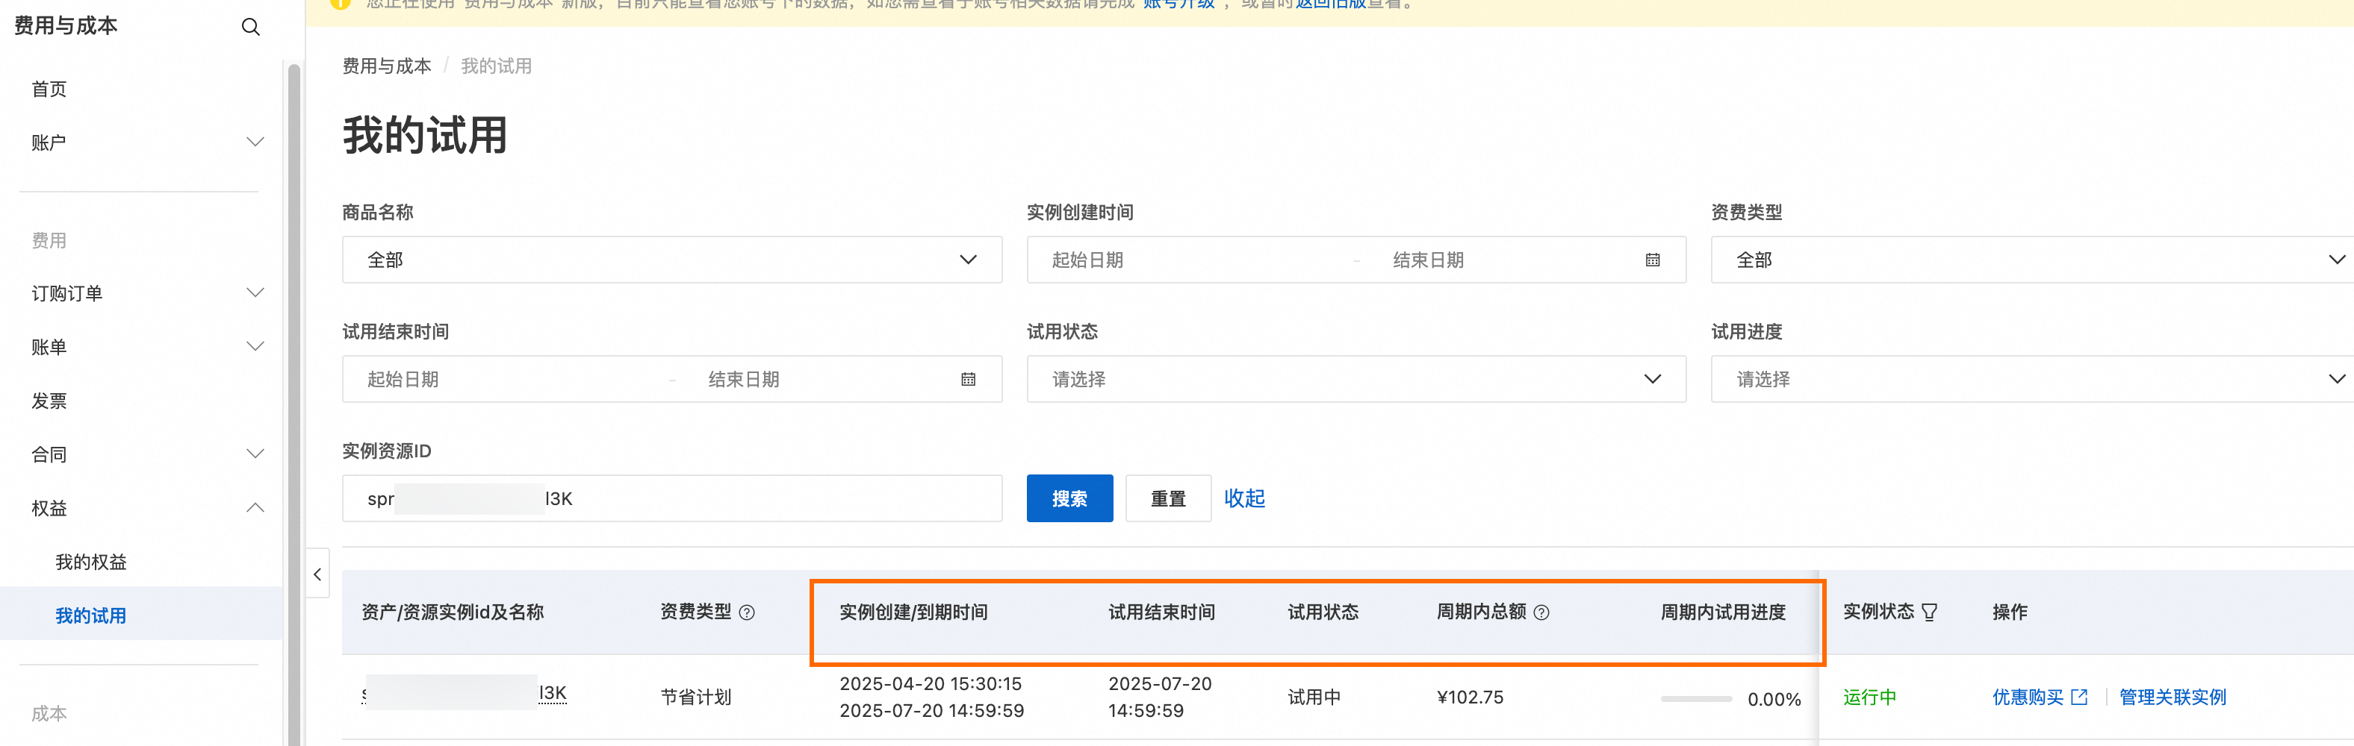This screenshot has height=746, width=2354.
Task: Click help icon next to 资费类型 column
Action: click(x=747, y=612)
